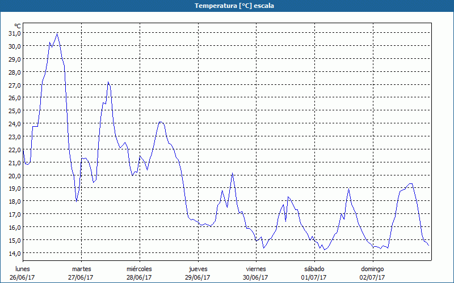Click the chart title 'Temperatura [°C] escala'

point(227,6)
